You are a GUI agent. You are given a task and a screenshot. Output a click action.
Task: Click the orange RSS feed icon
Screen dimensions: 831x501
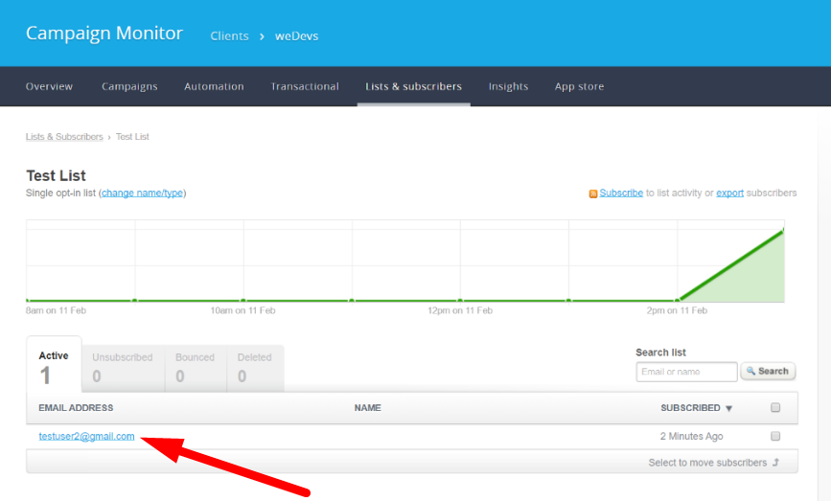click(x=593, y=194)
